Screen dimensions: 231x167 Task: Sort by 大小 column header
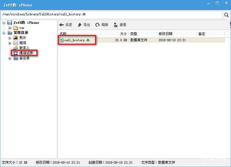(123, 34)
